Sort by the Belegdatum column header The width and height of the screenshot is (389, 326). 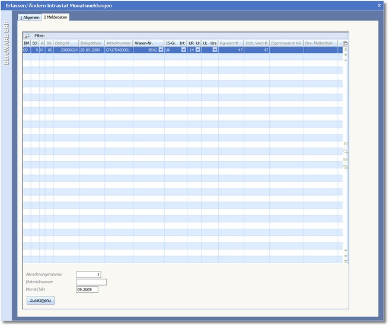tap(91, 43)
